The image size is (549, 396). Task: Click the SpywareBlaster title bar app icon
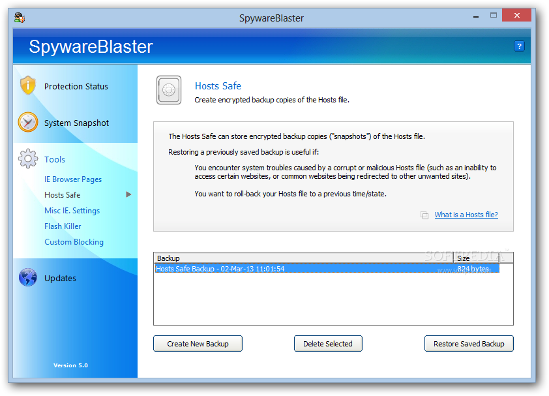tap(20, 18)
